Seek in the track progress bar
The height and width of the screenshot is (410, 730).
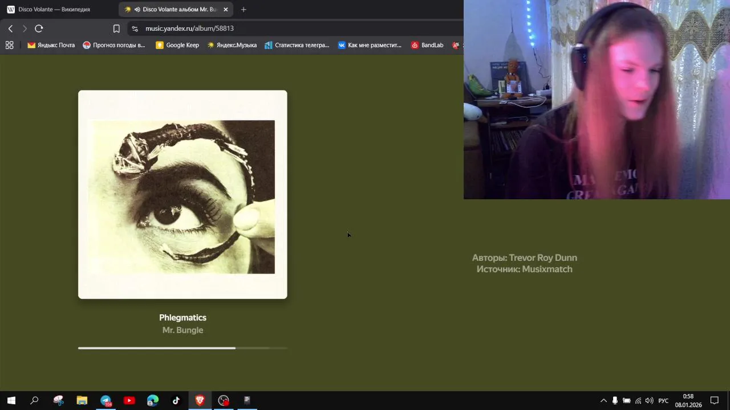click(182, 348)
